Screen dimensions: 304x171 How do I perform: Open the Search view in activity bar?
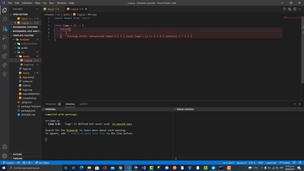[4, 19]
